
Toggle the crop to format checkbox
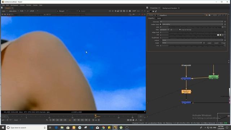(180, 30)
